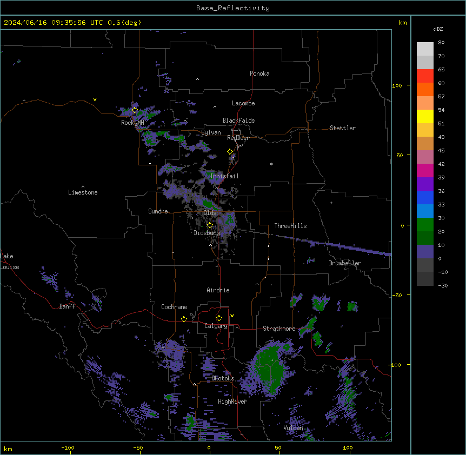466x455 pixels.
Task: Click the Innisfail map label
Action: 224,176
